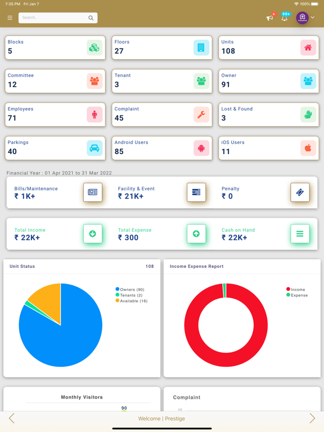Click the search input field

click(x=58, y=18)
